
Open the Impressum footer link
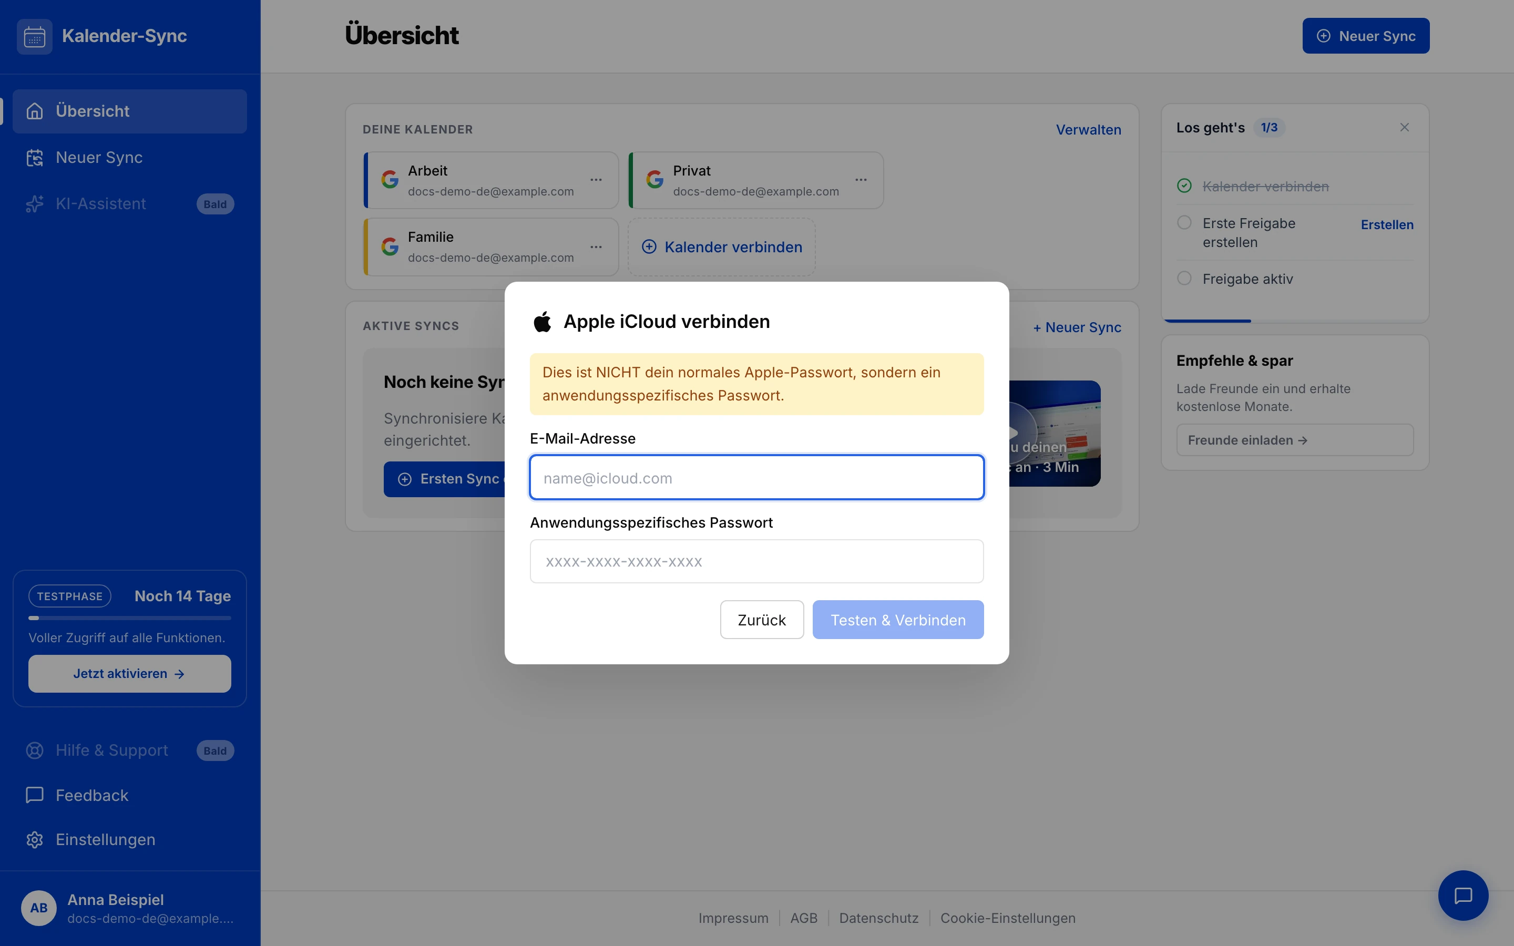[733, 918]
